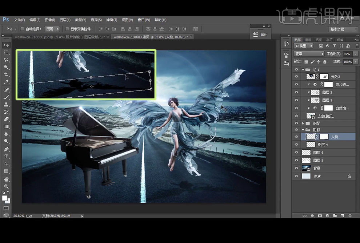Click the foreground color swatch
Image resolution: width=360 pixels, height=243 pixels.
[5, 198]
